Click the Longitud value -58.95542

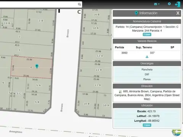[x=153, y=121]
